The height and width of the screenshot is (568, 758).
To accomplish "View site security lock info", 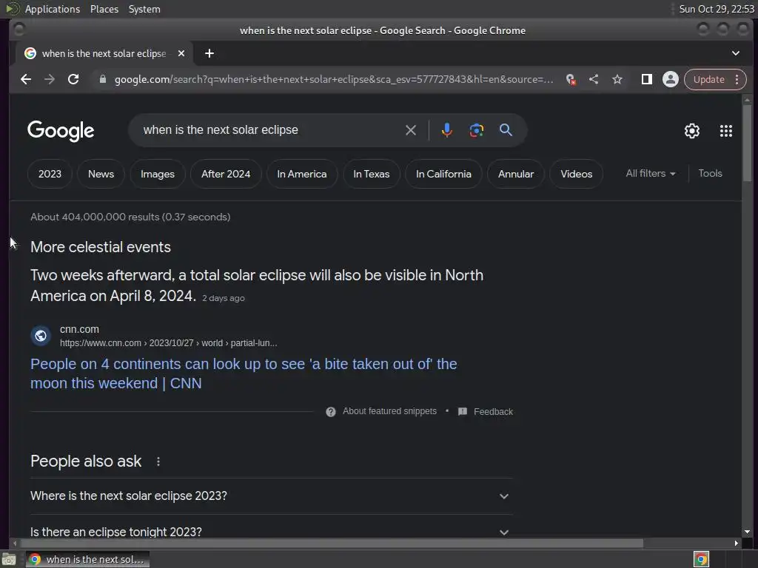I will (x=102, y=79).
